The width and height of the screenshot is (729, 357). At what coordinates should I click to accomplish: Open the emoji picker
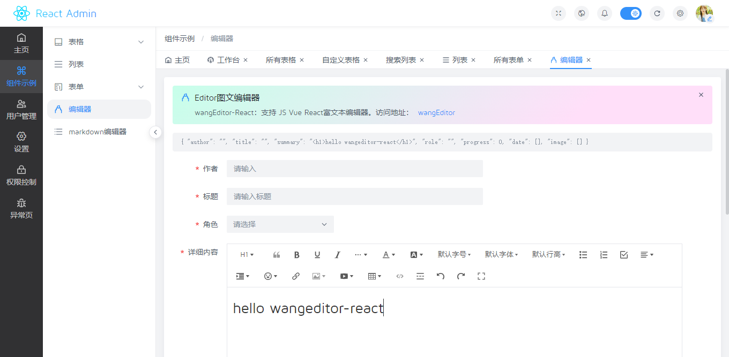(x=269, y=276)
